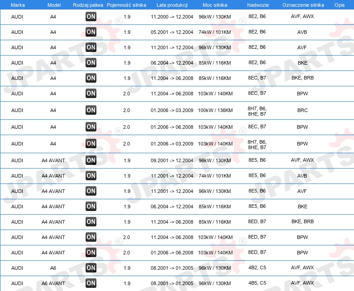
Task: Click ON icon in the A6 AVANT row
Action: pyautogui.click(x=91, y=283)
